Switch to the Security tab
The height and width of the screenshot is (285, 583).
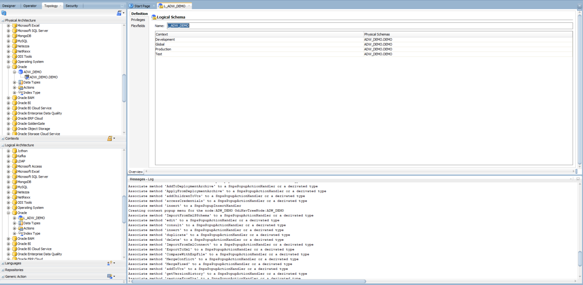(72, 6)
